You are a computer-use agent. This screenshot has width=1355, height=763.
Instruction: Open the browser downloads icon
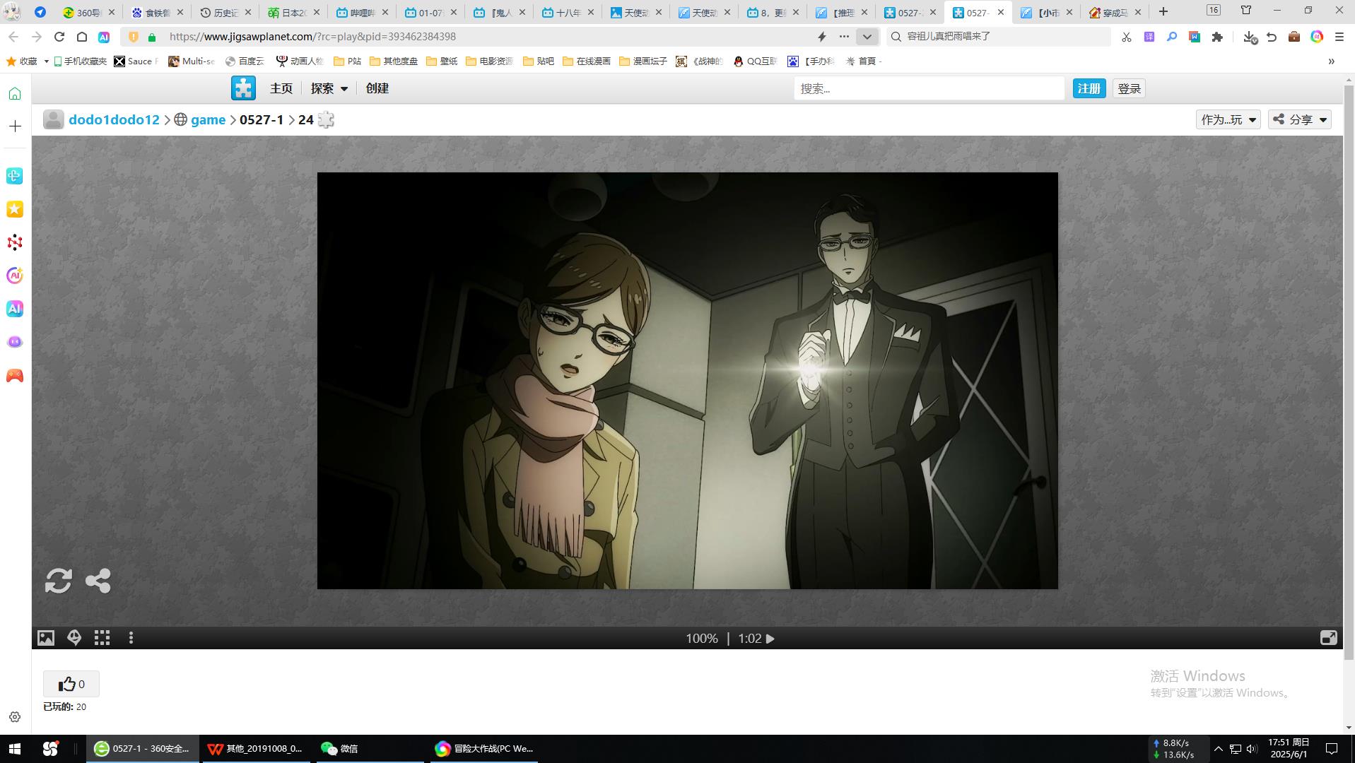pyautogui.click(x=1250, y=37)
